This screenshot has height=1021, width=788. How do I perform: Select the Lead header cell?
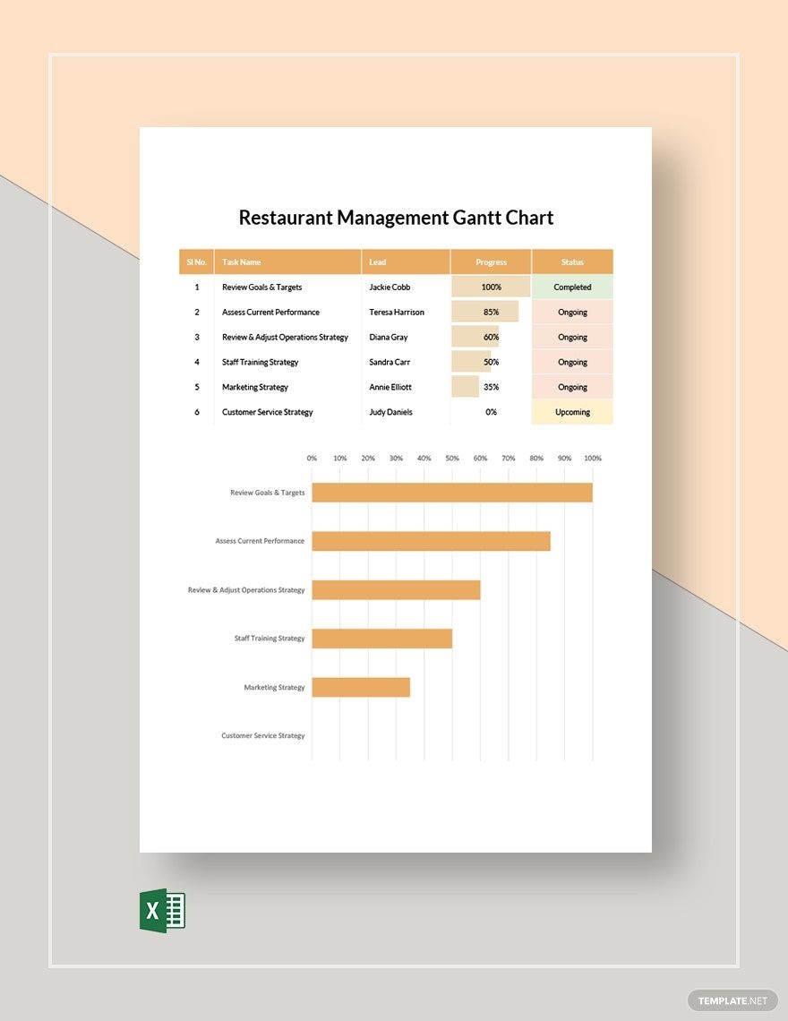point(378,262)
